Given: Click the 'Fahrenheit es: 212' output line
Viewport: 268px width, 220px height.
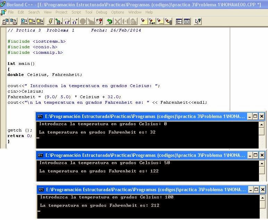Looking at the screenshot, I should pyautogui.click(x=100, y=205).
